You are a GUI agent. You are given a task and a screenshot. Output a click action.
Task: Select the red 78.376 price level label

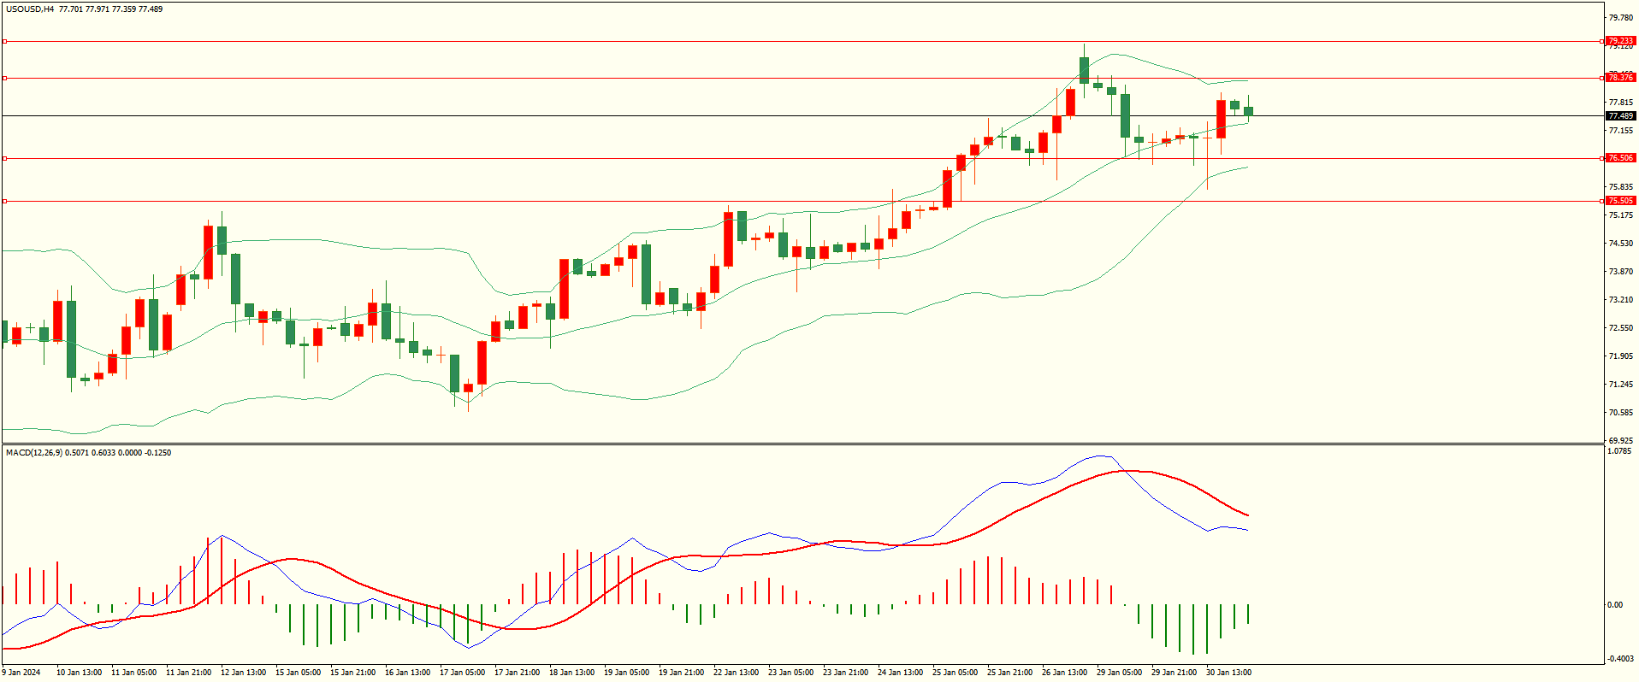1620,78
